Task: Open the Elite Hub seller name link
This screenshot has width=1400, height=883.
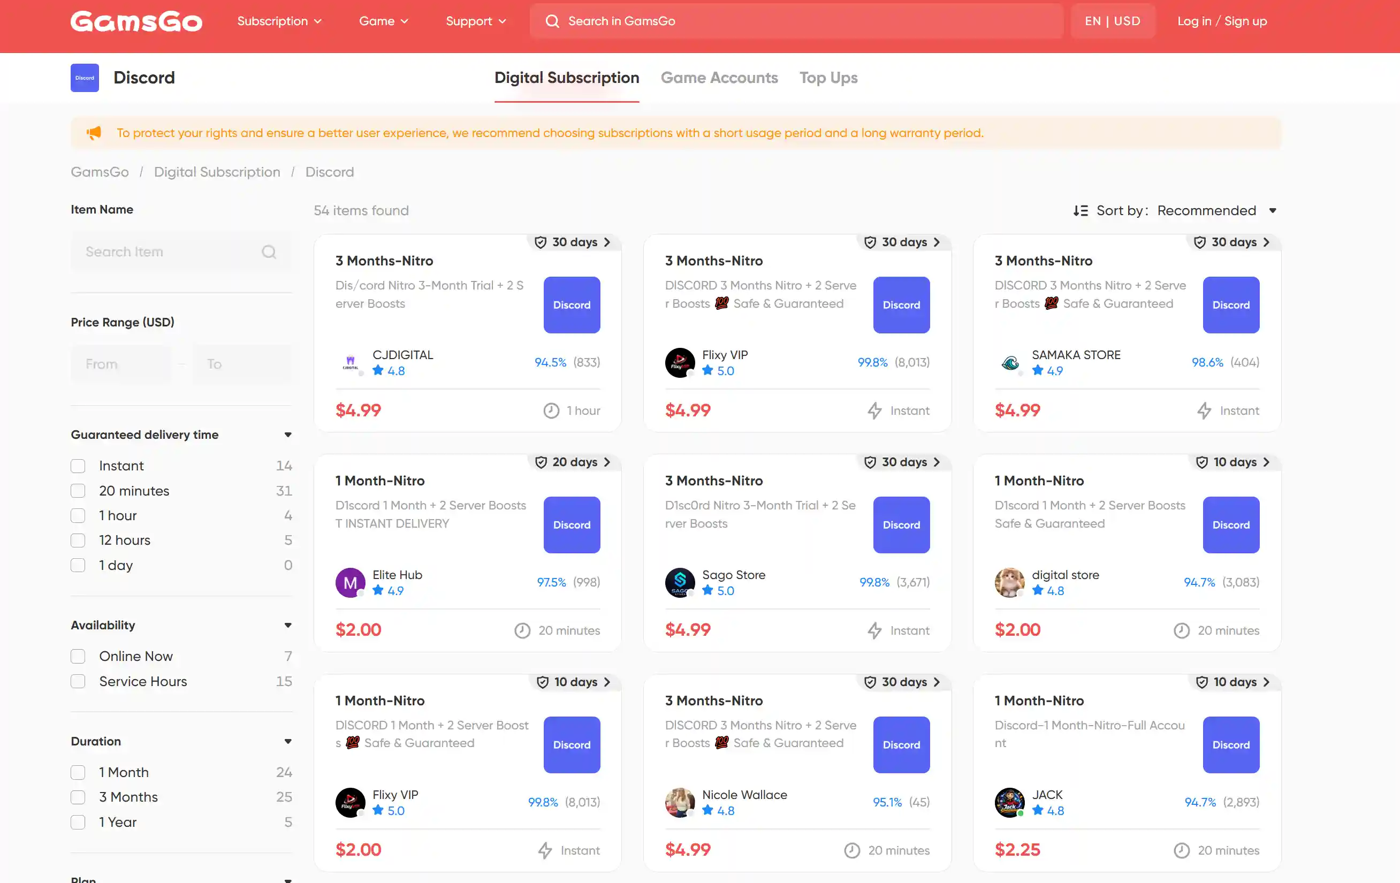Action: [x=397, y=575]
